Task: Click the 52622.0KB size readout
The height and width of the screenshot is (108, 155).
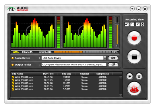Action: click(45, 52)
